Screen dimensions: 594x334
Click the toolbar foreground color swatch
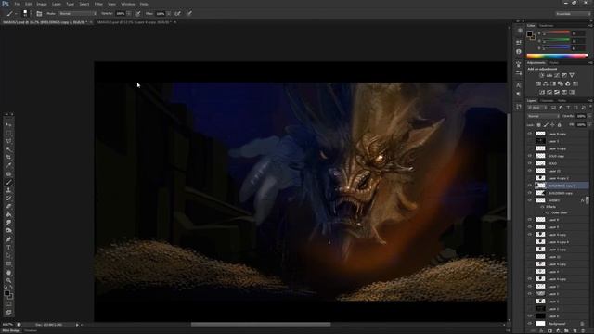point(6,293)
